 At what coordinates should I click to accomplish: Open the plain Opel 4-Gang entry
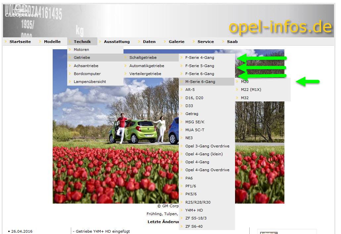click(207, 162)
